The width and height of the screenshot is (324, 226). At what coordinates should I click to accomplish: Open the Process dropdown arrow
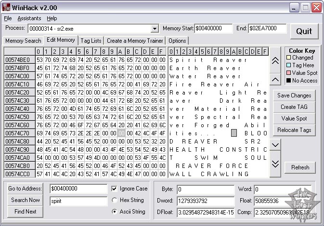[x=155, y=29]
